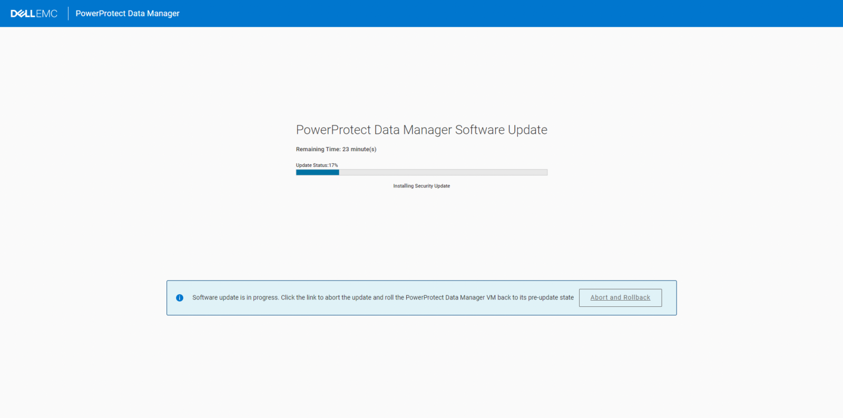Select the PowerProtect Data Manager Software Update heading
Viewport: 843px width, 418px height.
point(421,130)
